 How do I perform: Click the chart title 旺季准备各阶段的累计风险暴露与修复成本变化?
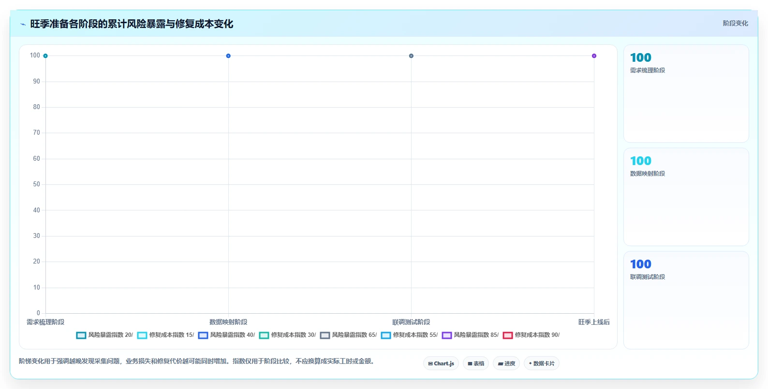pyautogui.click(x=132, y=24)
